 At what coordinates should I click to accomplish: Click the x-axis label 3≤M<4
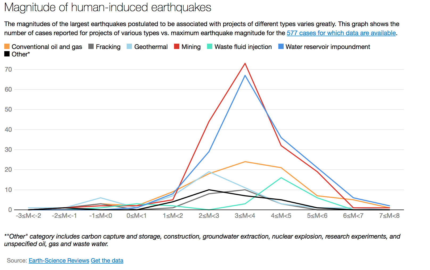[245, 216]
